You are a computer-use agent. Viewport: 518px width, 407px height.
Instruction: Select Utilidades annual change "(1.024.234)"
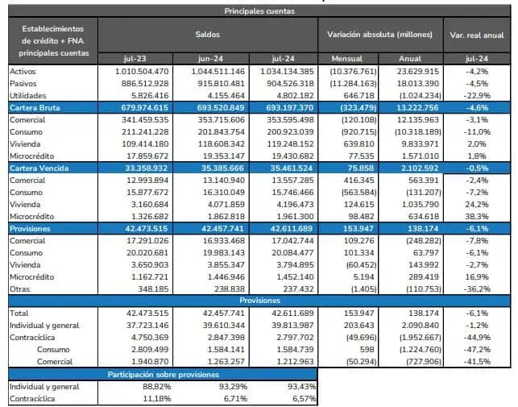[421, 96]
